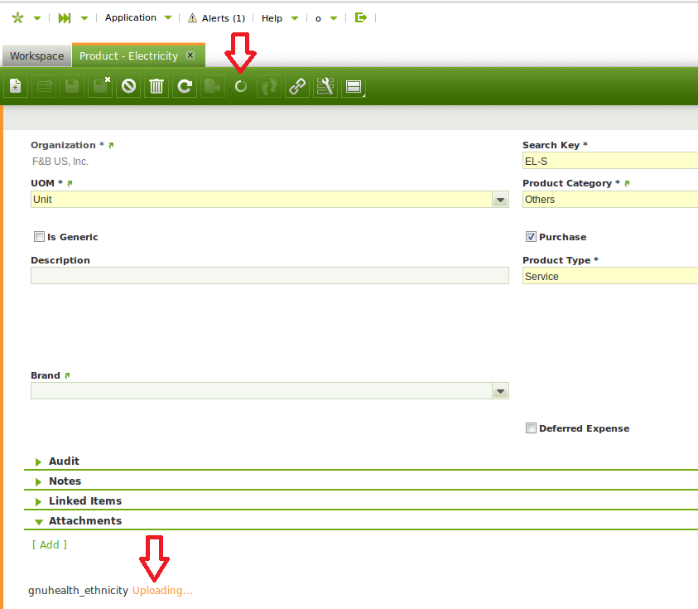Click into the Description text field

(269, 276)
